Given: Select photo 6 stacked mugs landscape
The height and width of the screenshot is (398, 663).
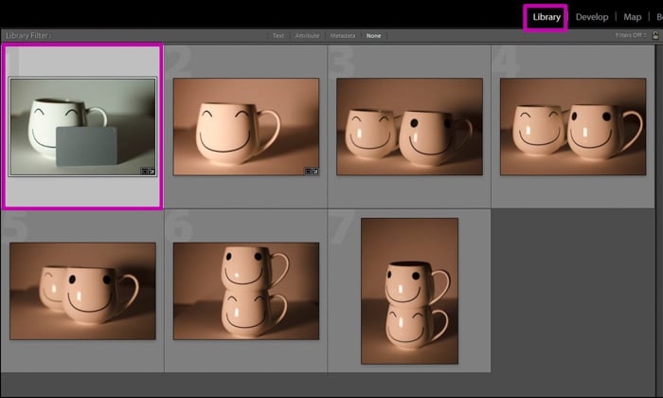Looking at the screenshot, I should coord(246,291).
